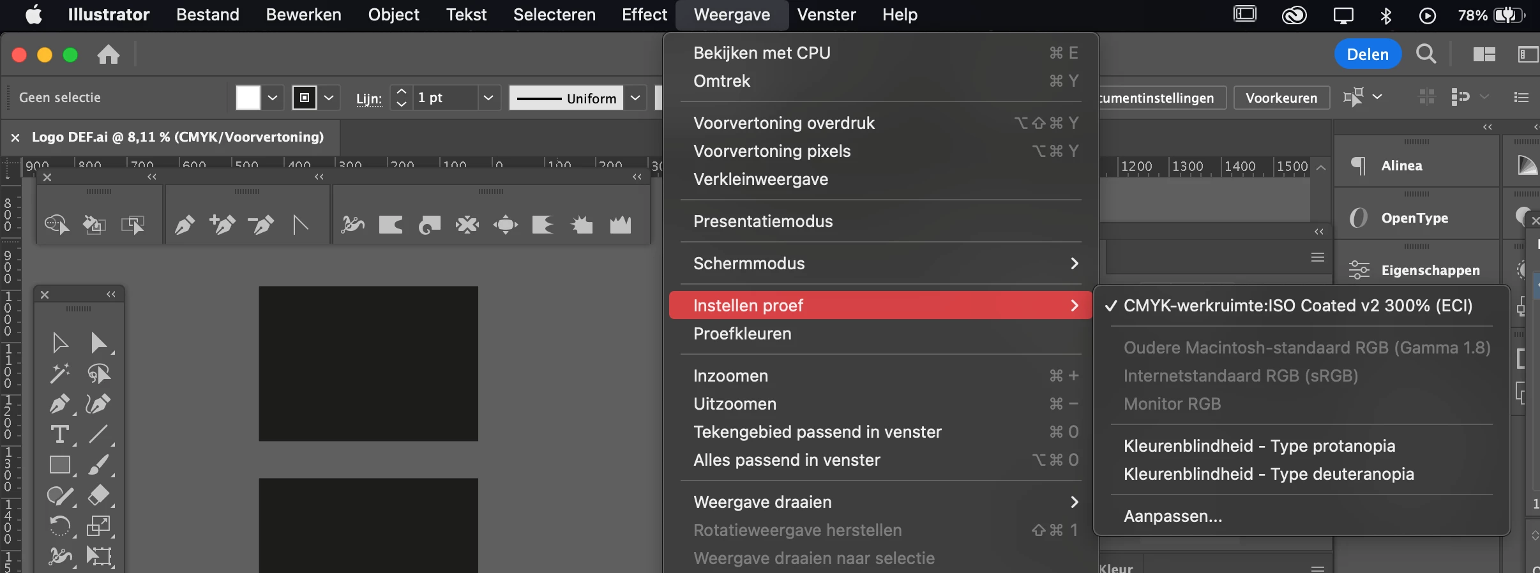Open the arrange documents layout icon
This screenshot has width=1540, height=573.
tap(1484, 55)
